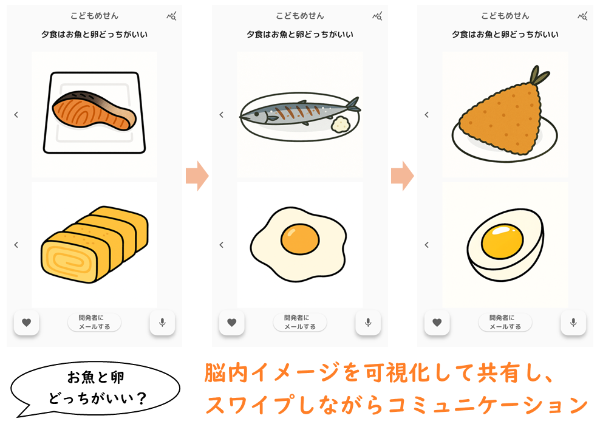Click the left chevron beside the fried egg image
Screen dimensions: 600x424
[221, 245]
